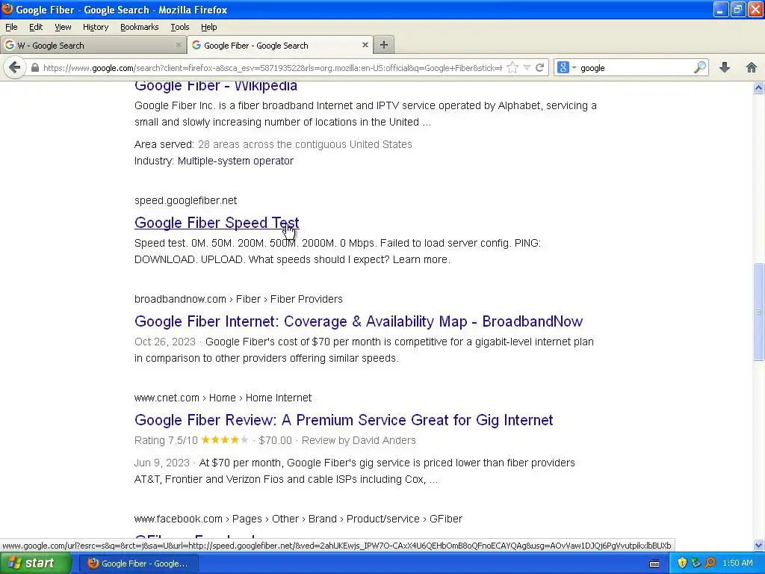Image resolution: width=765 pixels, height=574 pixels.
Task: Open the Bookmarks menu
Action: click(139, 28)
